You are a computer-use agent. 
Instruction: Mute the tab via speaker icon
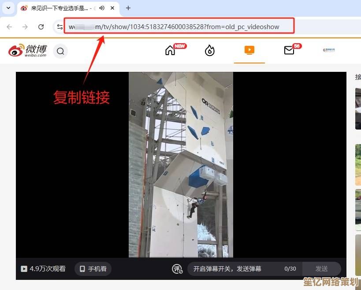tap(102, 8)
